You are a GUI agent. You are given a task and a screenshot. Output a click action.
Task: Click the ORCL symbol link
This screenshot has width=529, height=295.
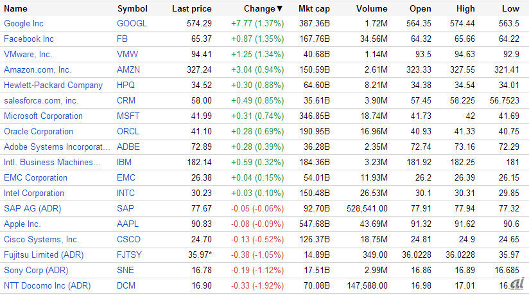click(128, 132)
